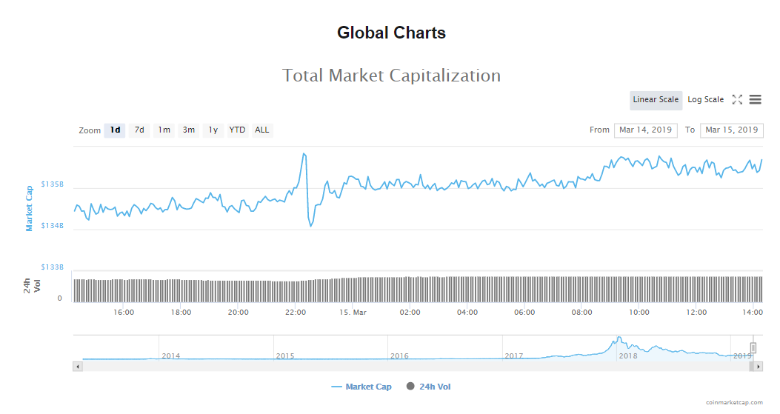Select the 1d zoom range
Screen dimensions: 780x414
(115, 130)
